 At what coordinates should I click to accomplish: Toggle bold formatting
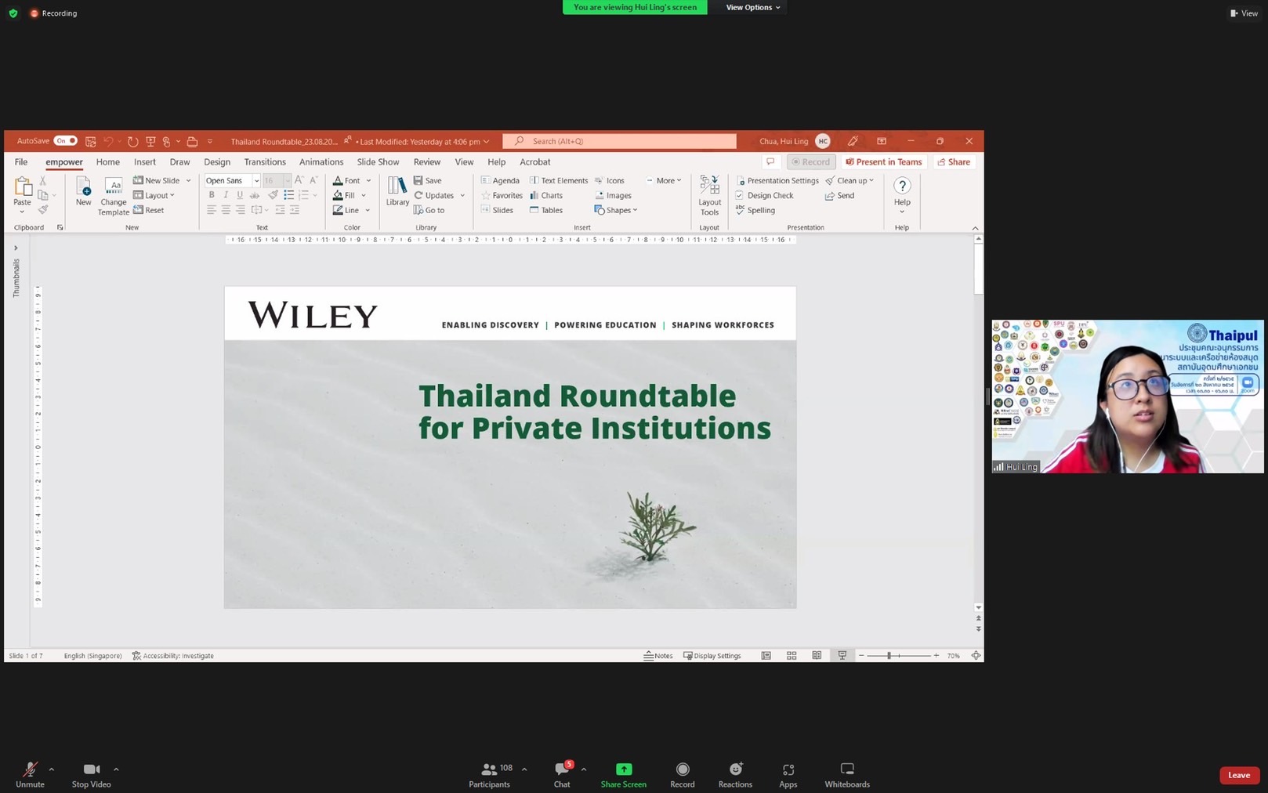coord(212,195)
